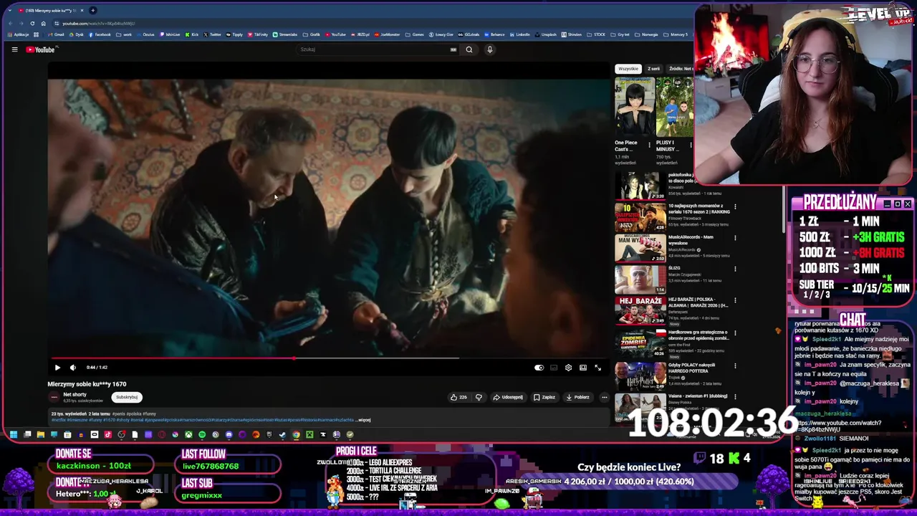Click the Net shorty channel avatar

[54, 397]
